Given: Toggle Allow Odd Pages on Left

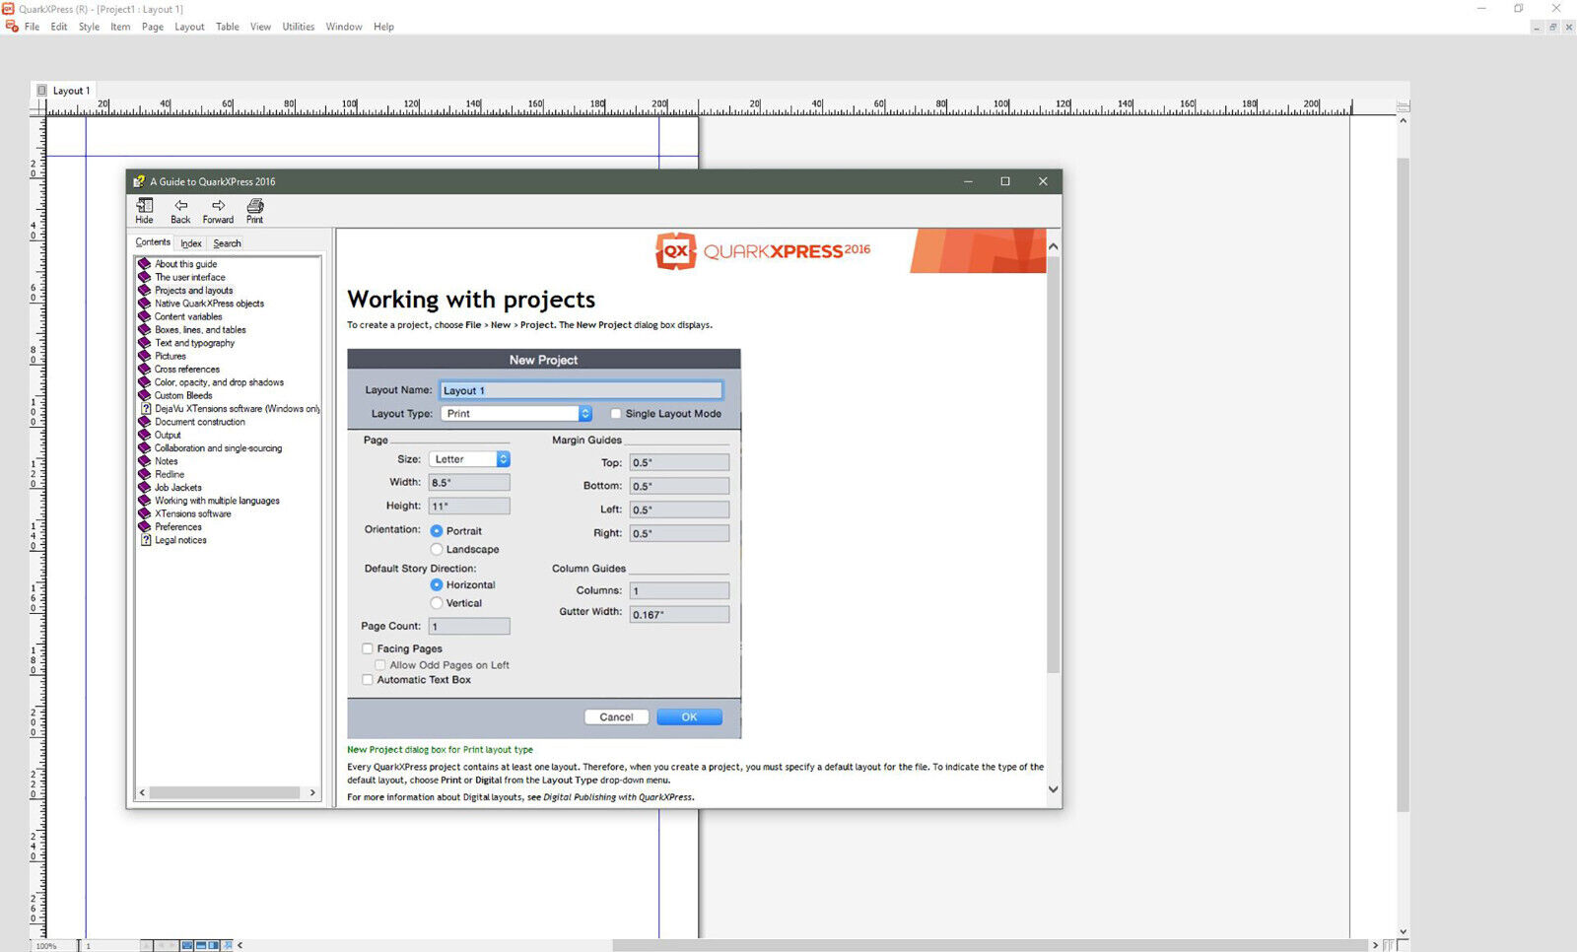Looking at the screenshot, I should coord(380,665).
